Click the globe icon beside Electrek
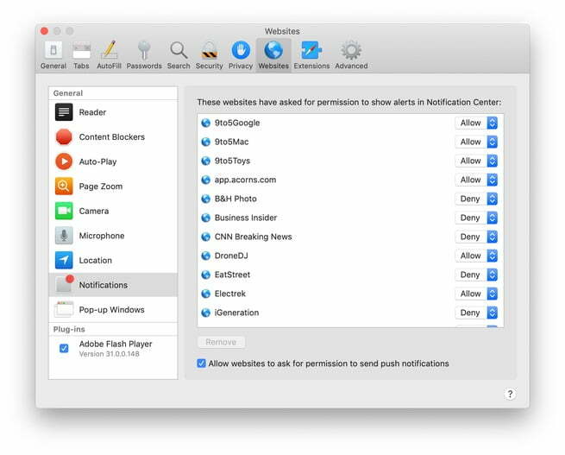This screenshot has width=565, height=455. [x=206, y=294]
